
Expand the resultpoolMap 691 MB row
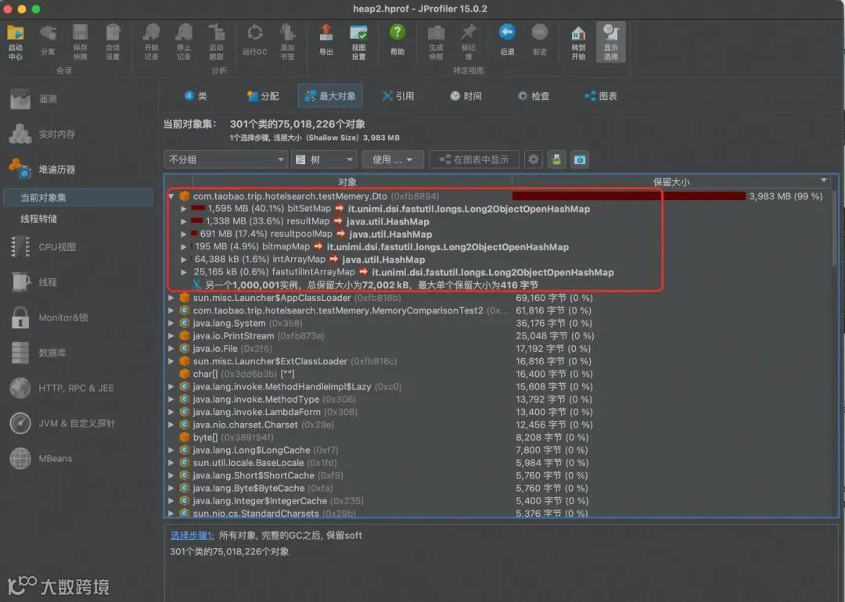(184, 235)
